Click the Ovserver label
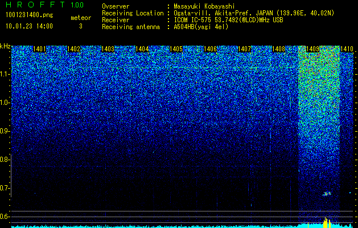Image resolution: width=358 pixels, height=228 pixels. click(x=116, y=6)
